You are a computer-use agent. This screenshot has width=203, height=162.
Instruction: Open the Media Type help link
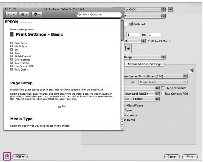[x=21, y=46]
